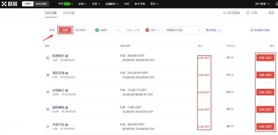Viewport: 278px width, 135px height.
Task: Click the 224,520.96 USDT quantity text
Action: pyautogui.click(x=138, y=73)
